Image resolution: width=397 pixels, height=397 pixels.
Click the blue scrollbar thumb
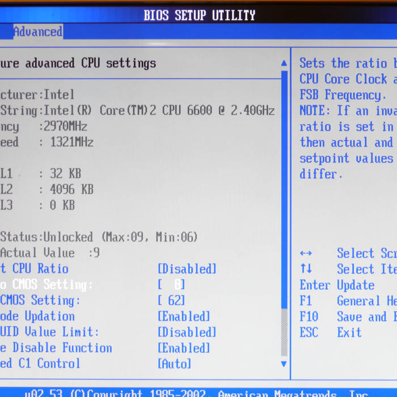click(x=284, y=190)
